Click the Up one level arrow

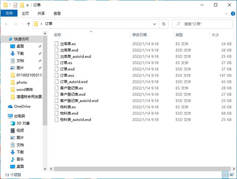[28, 24]
